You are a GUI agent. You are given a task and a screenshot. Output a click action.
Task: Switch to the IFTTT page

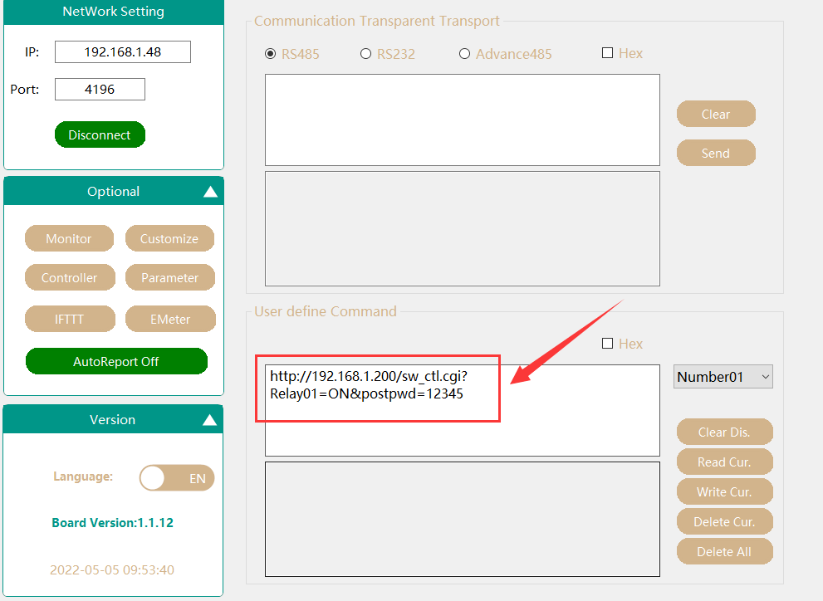69,319
